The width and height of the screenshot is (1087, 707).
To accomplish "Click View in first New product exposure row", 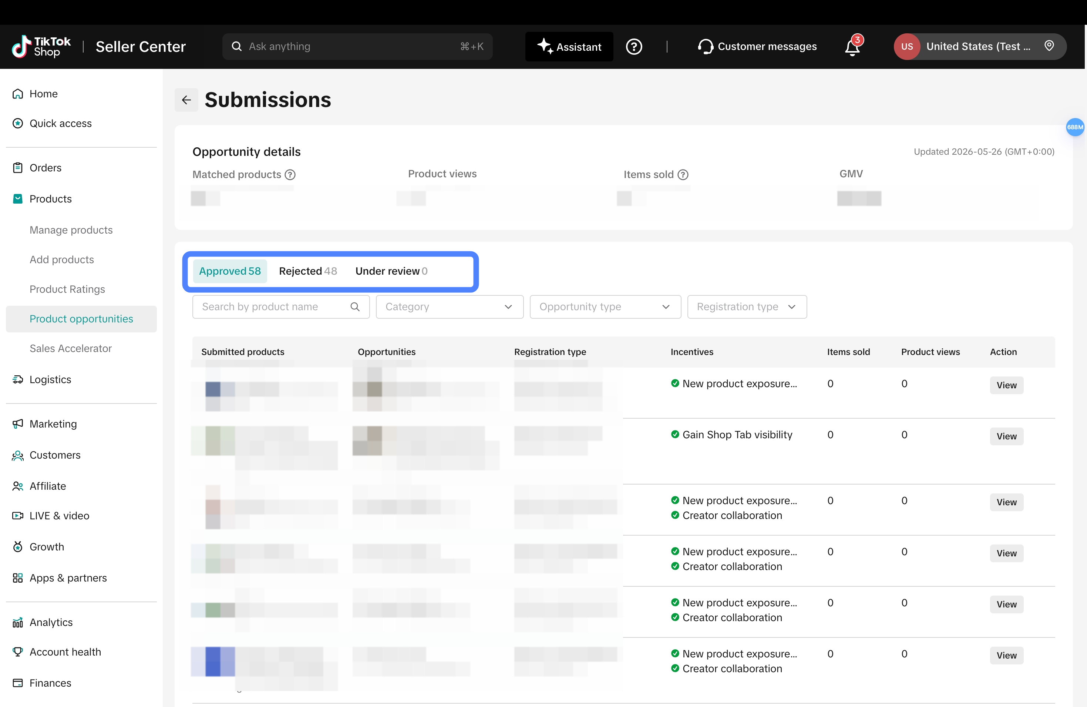I will [1006, 385].
